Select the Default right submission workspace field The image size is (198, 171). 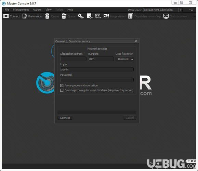(x=161, y=10)
